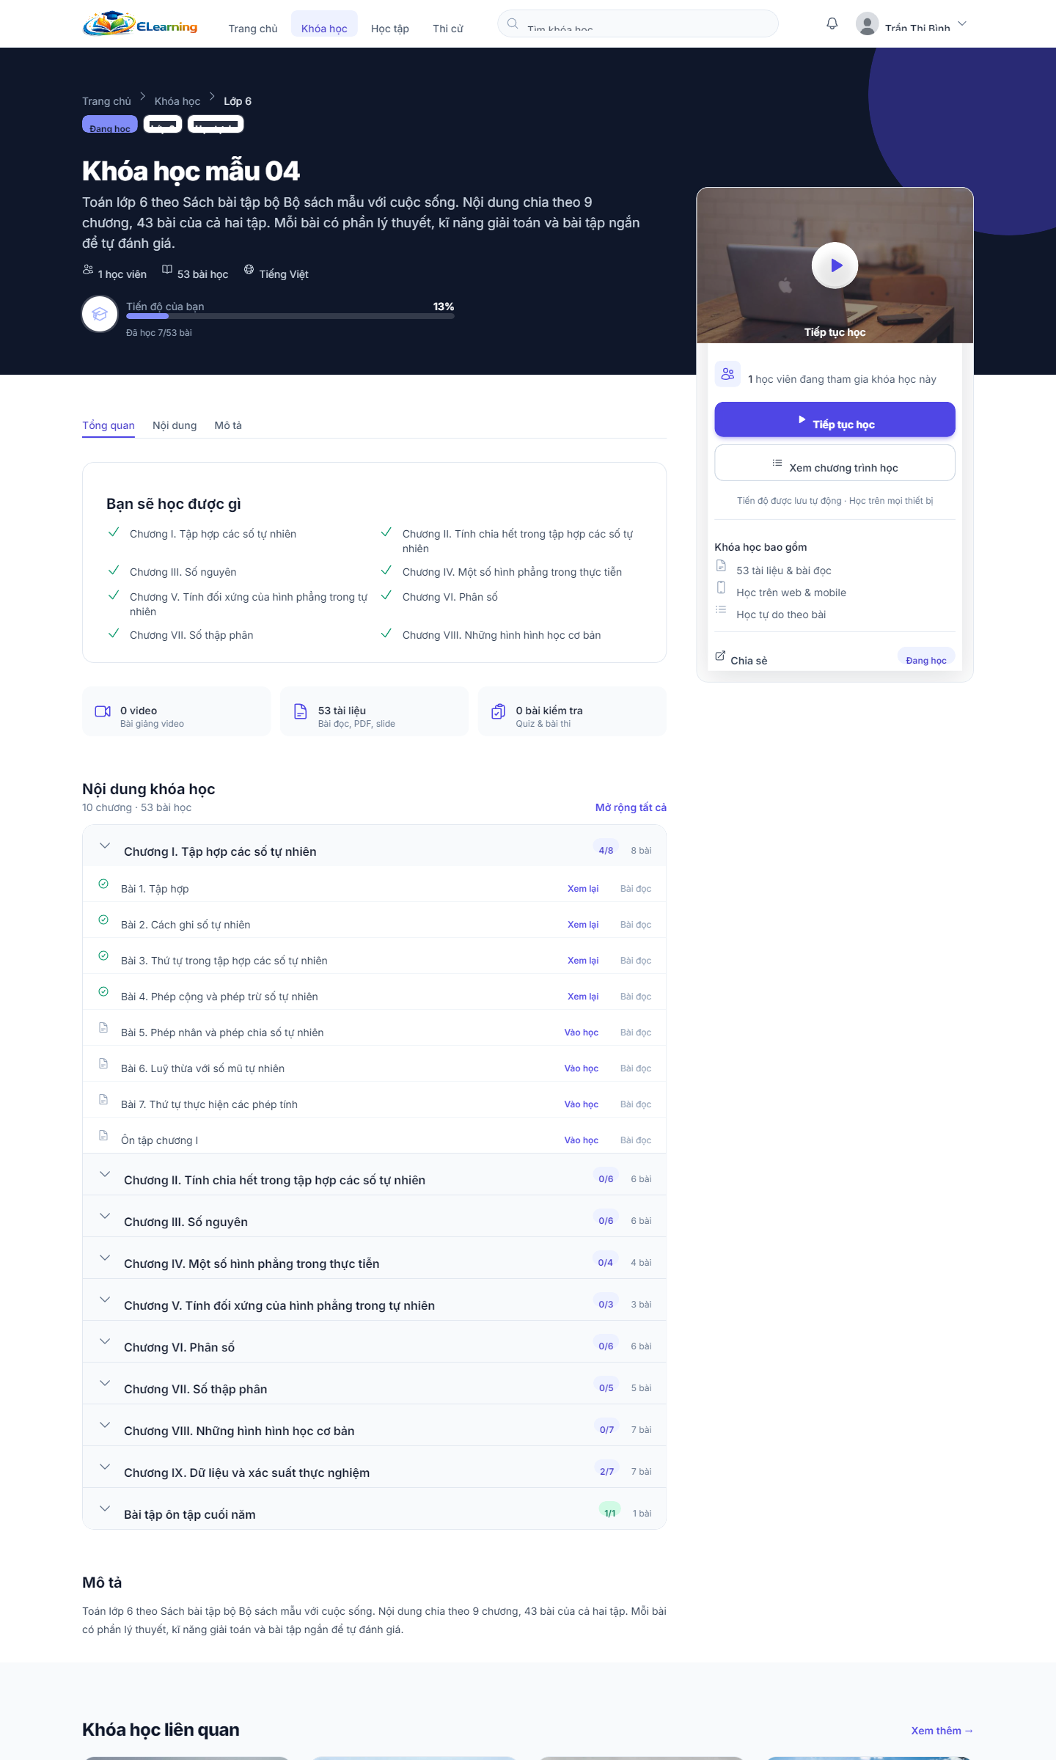1056x1760 pixels.
Task: Switch to the Mô tả tab
Action: click(228, 425)
